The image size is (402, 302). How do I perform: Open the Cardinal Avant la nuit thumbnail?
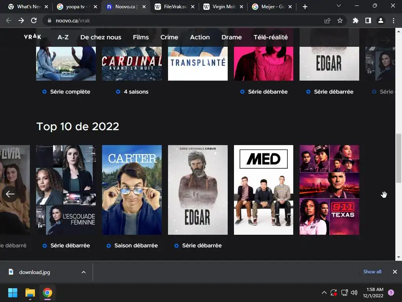coord(132,63)
